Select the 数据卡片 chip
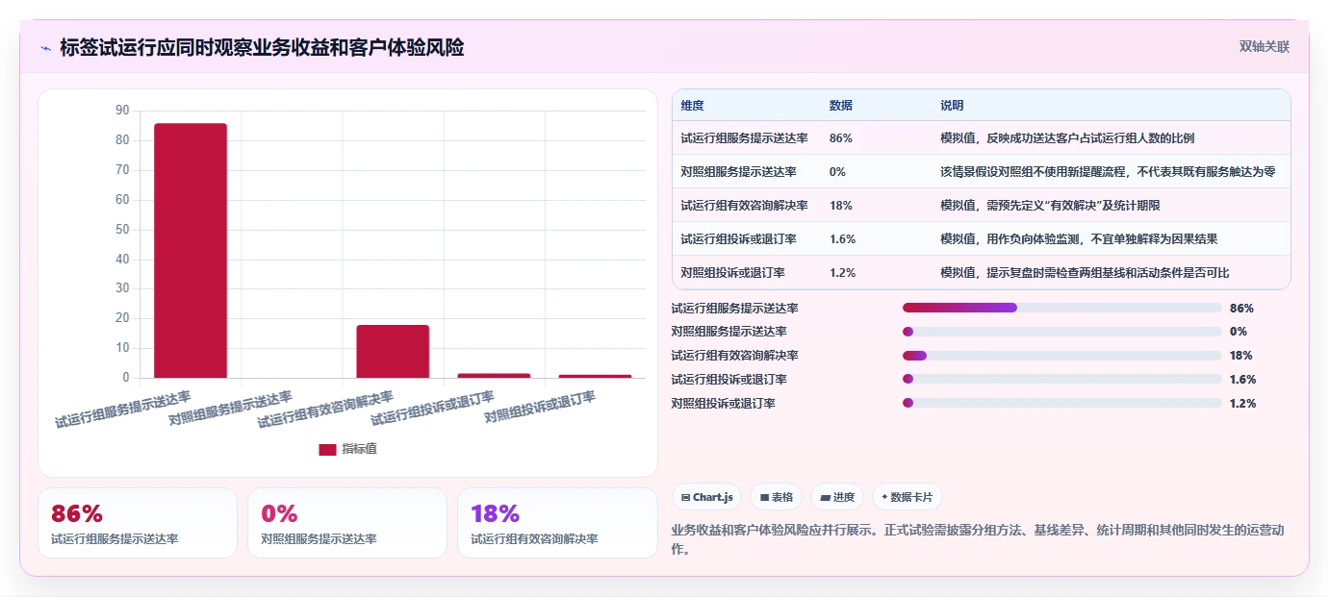This screenshot has width=1329, height=597. click(907, 497)
